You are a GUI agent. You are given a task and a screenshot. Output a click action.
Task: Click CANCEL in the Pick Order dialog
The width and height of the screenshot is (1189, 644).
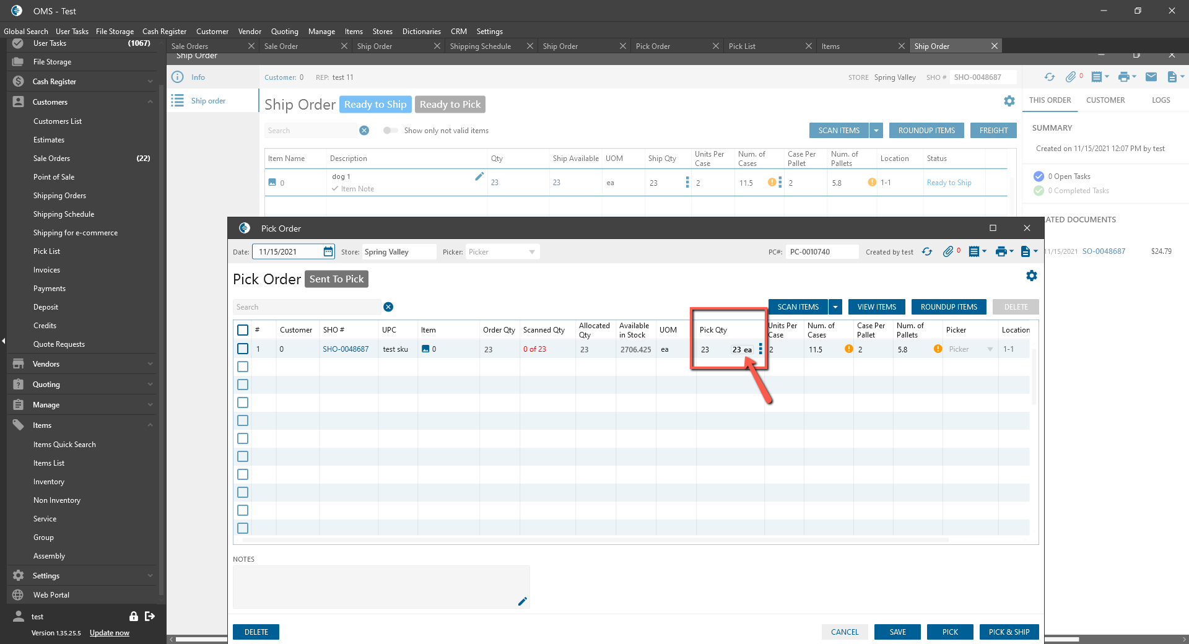(x=845, y=632)
